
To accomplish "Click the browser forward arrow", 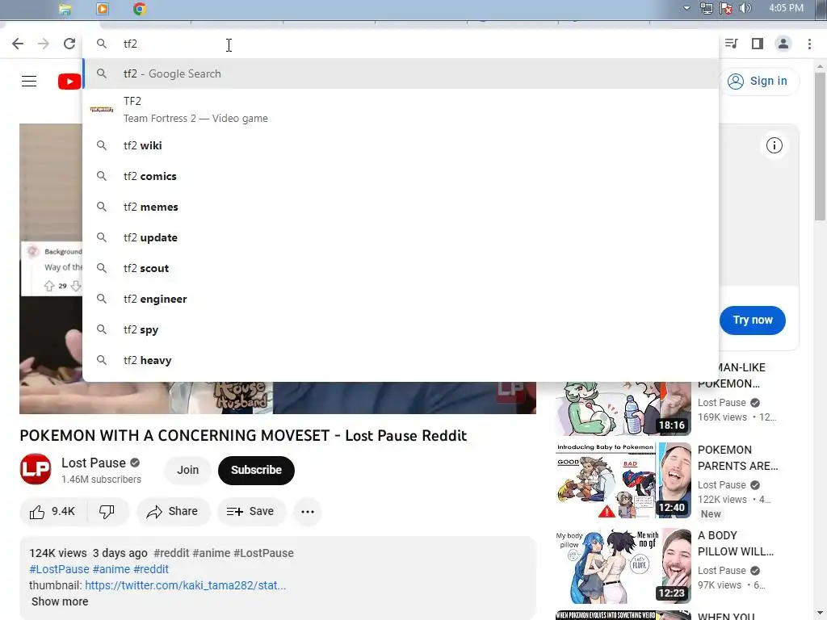I will pos(44,44).
